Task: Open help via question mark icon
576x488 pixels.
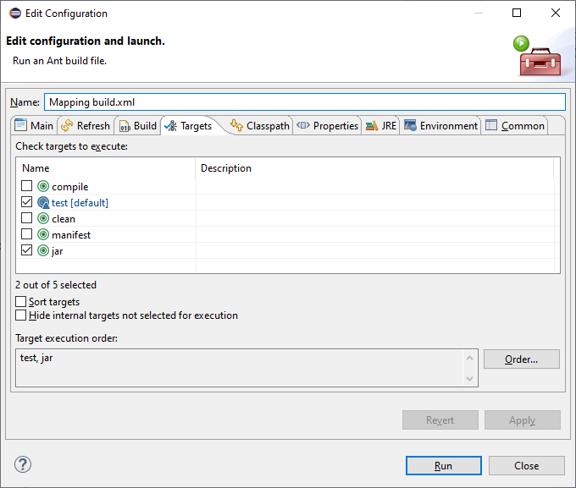Action: click(23, 464)
